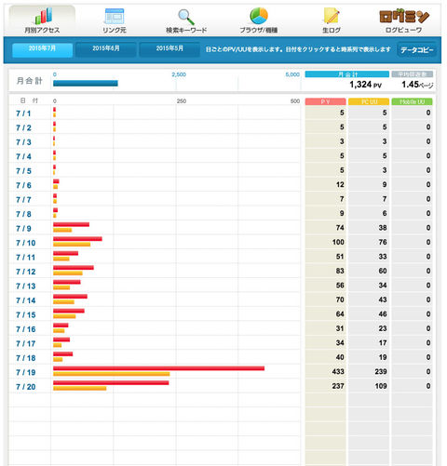Open date link 7 / 18

tap(26, 358)
